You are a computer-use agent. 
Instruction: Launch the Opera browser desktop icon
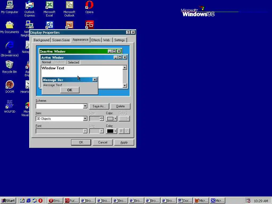click(x=89, y=7)
